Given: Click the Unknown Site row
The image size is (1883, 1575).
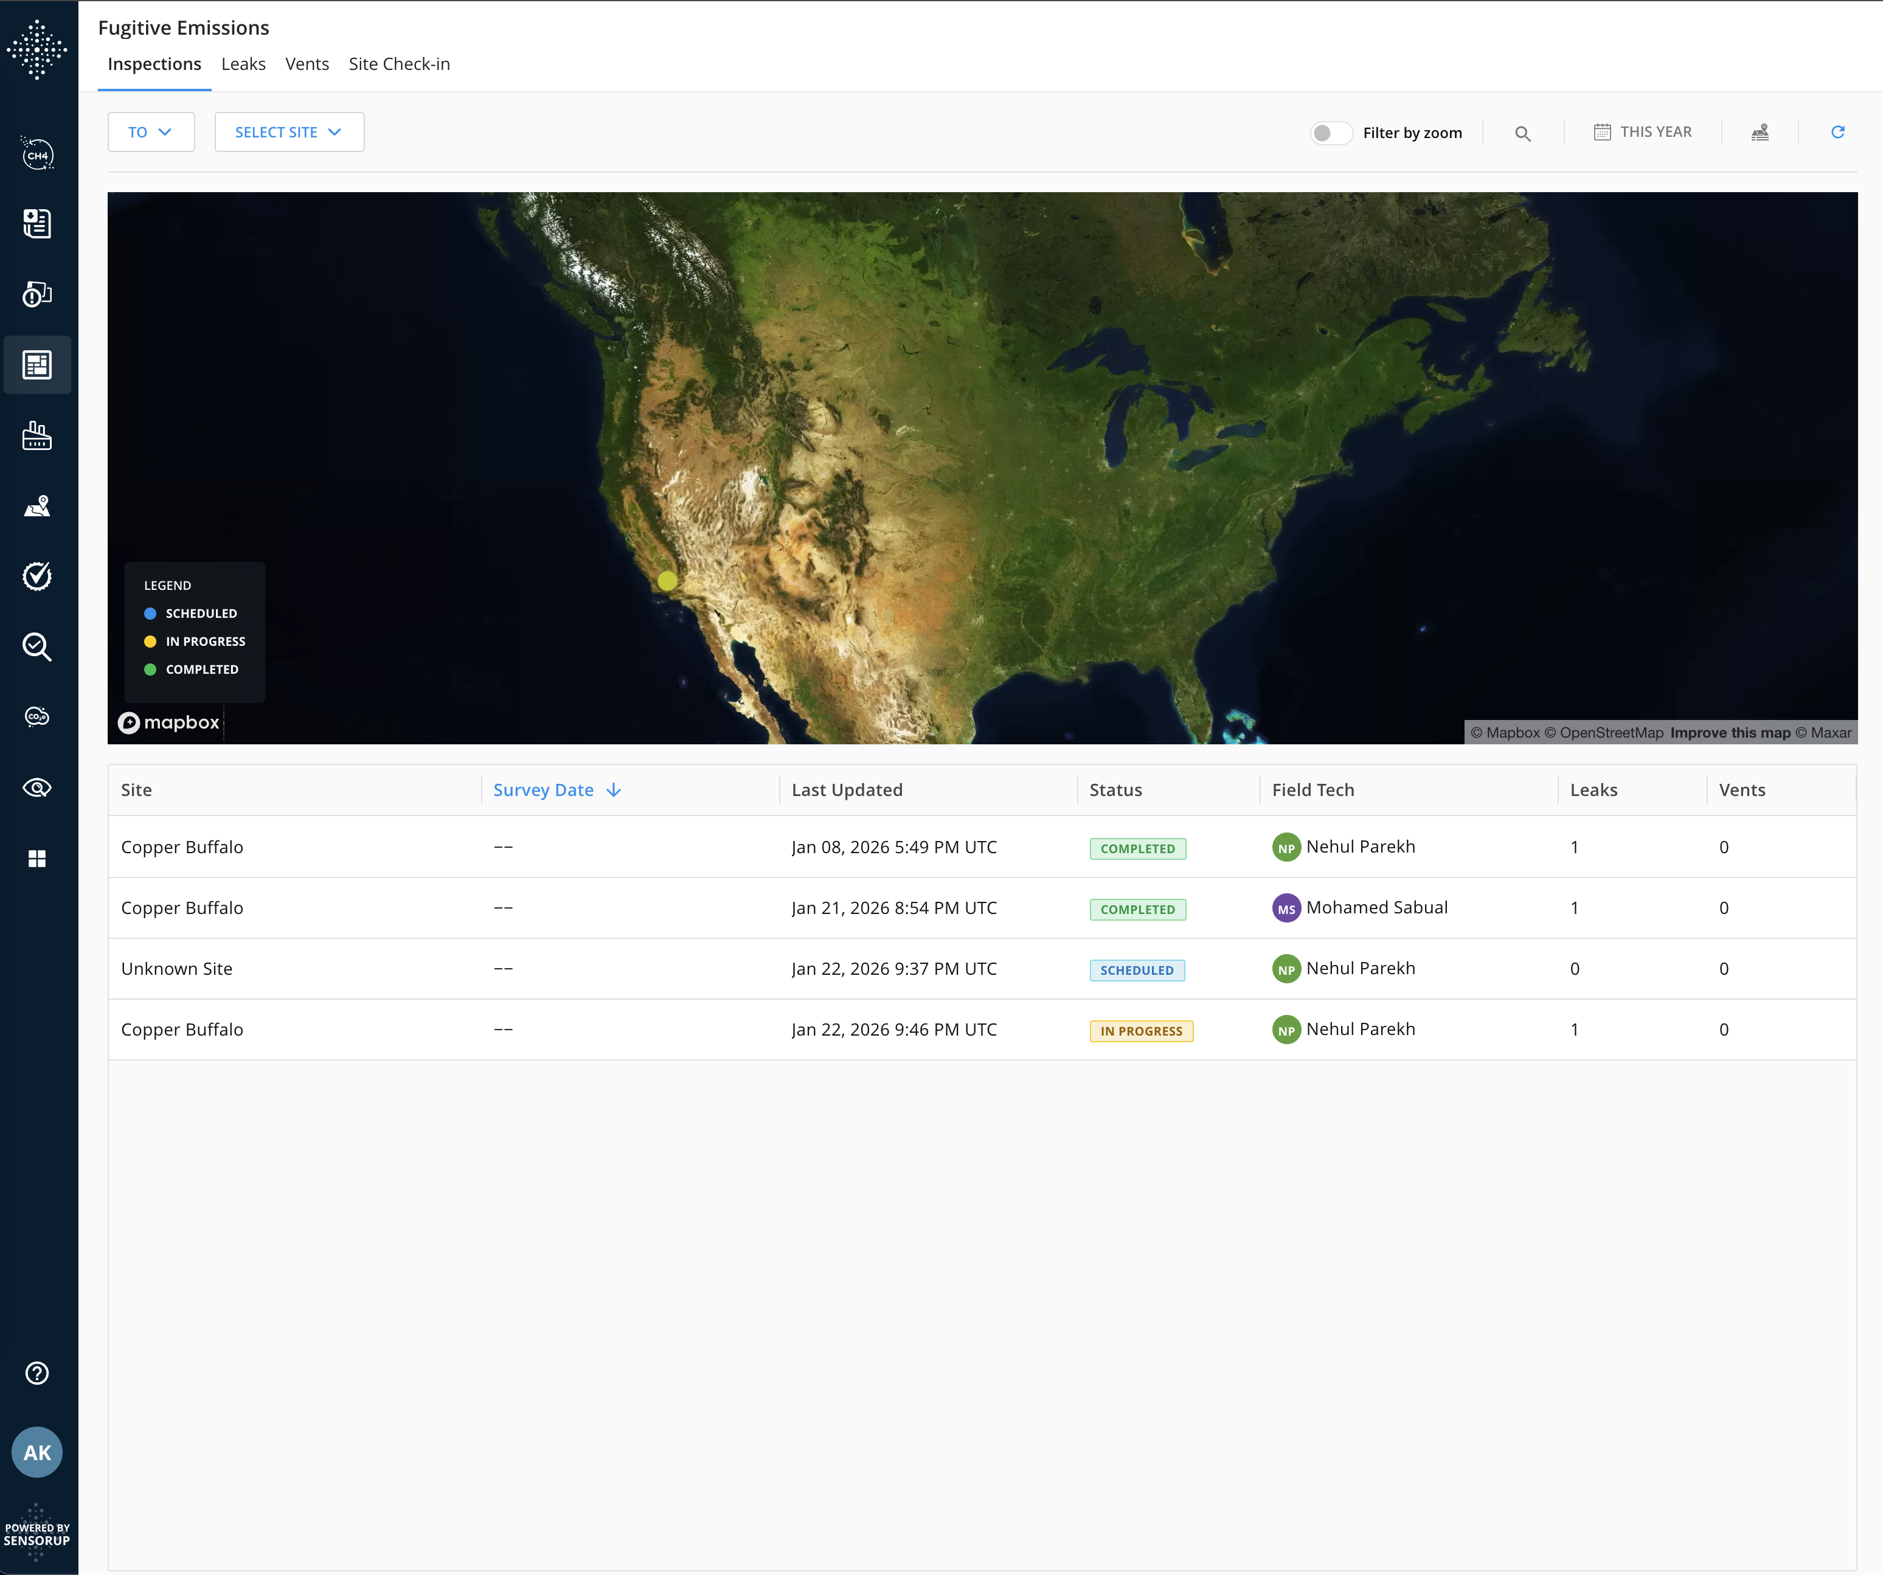Looking at the screenshot, I should (982, 969).
